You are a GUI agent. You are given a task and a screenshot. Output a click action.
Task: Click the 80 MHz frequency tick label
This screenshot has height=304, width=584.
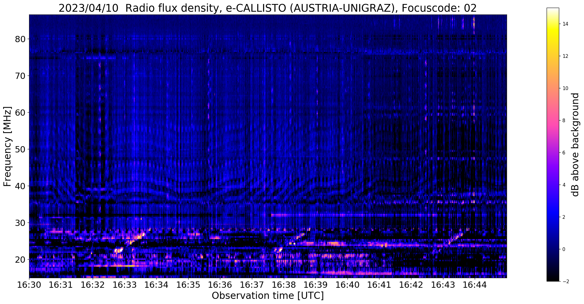click(x=20, y=39)
